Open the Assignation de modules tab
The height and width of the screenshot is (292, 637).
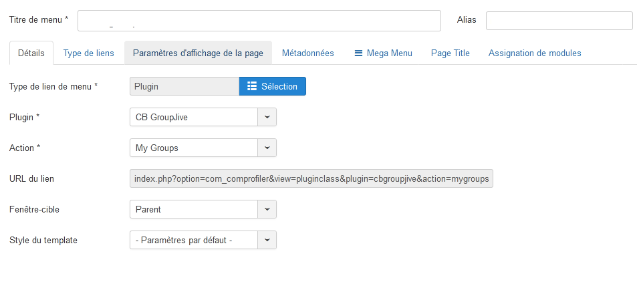[x=535, y=53]
